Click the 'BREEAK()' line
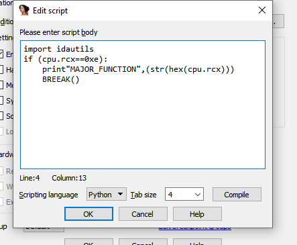Viewport: 297px width, 245px height. coord(60,80)
